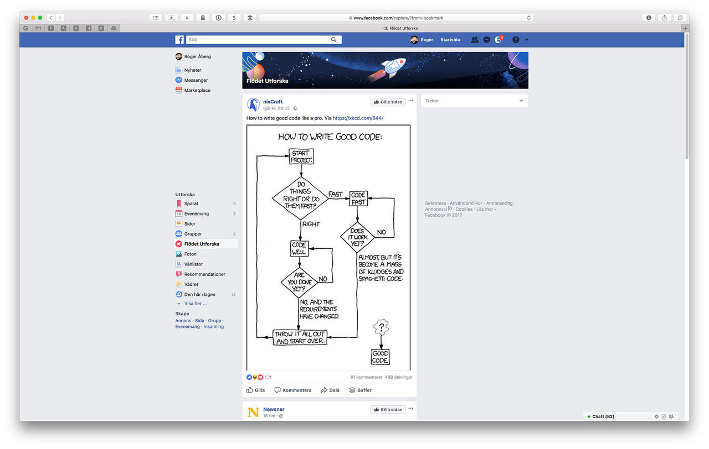Screen dimensions: 709x449
Task: Click Kommentera under nixCraft post
Action: pos(293,390)
